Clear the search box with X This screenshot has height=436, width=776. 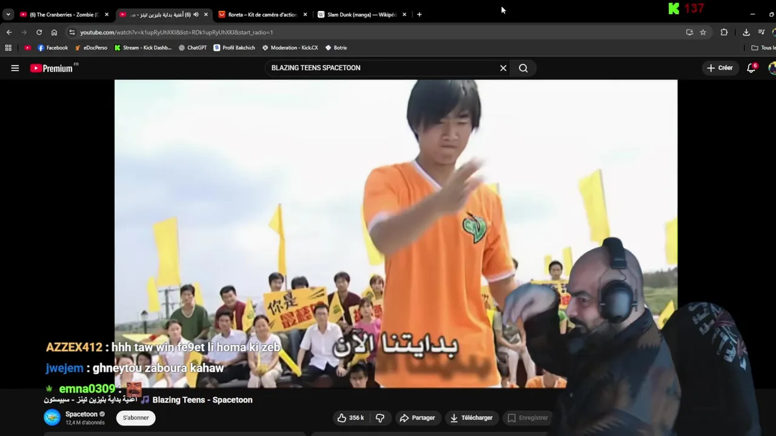503,68
